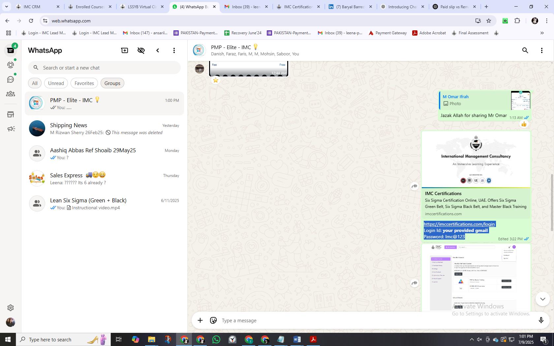Show hidden system tray icons
The height and width of the screenshot is (346, 554).
point(472,339)
